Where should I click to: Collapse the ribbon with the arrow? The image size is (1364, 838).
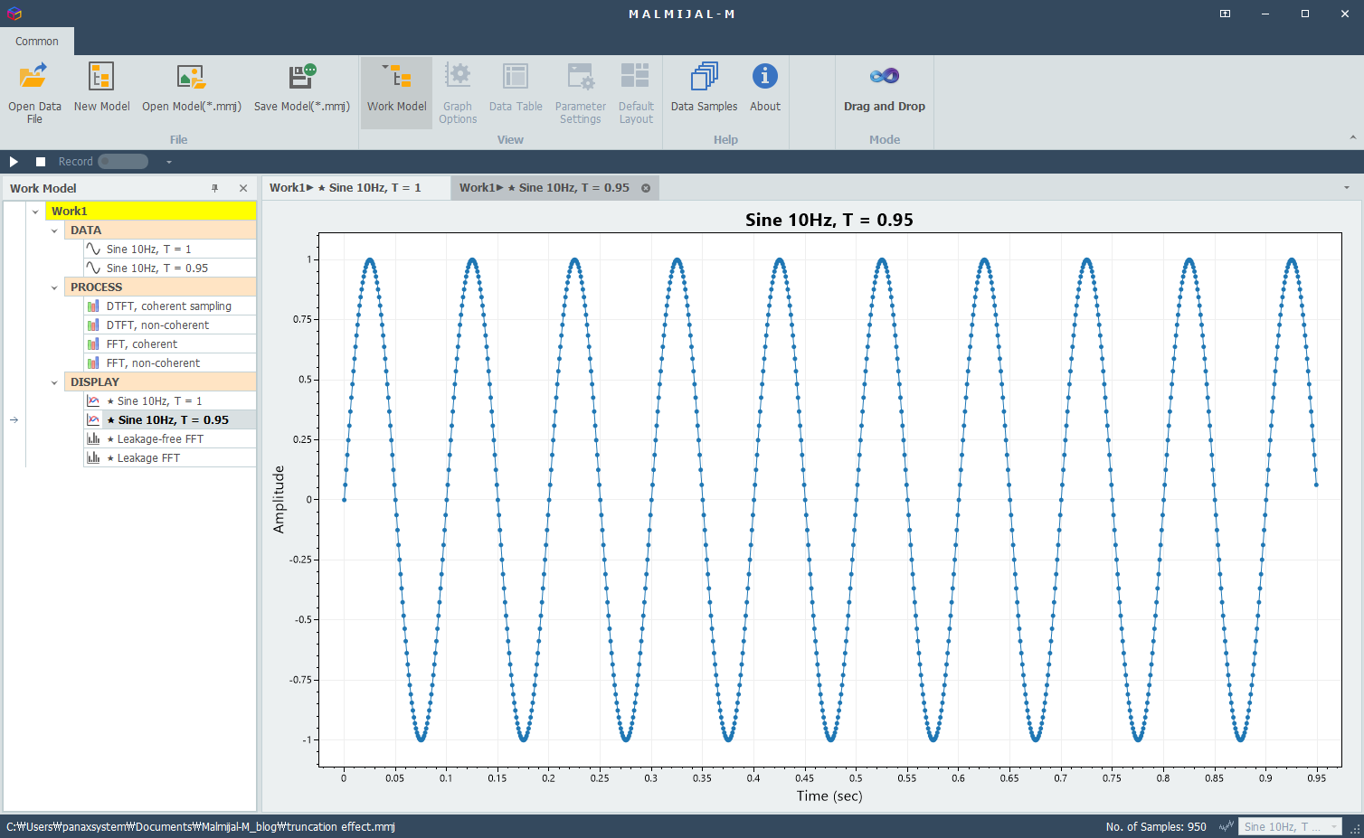[1353, 137]
